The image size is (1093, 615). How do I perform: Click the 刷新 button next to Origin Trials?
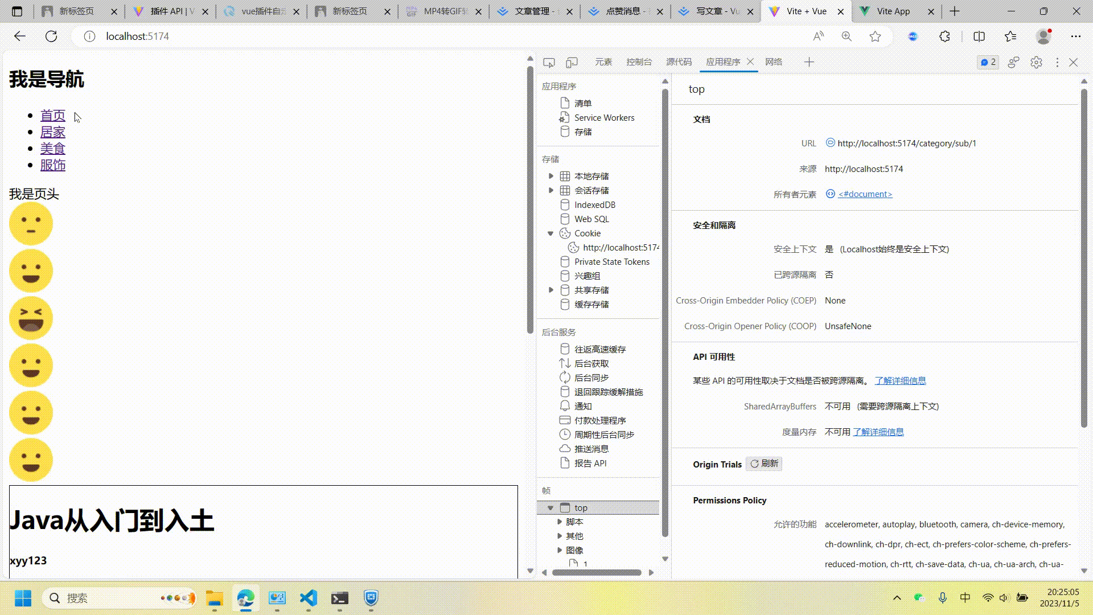tap(763, 464)
